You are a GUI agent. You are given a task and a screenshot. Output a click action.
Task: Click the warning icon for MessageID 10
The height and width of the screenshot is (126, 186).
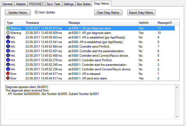click(8, 33)
